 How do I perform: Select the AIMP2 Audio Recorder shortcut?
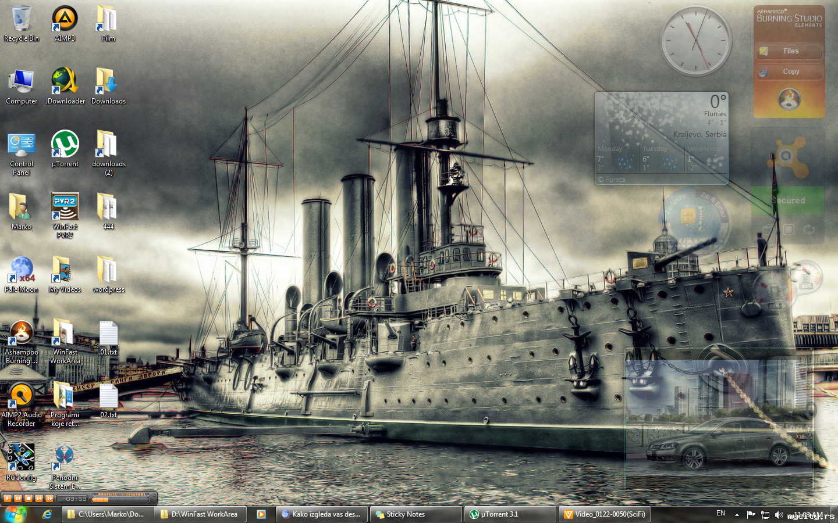(x=22, y=404)
